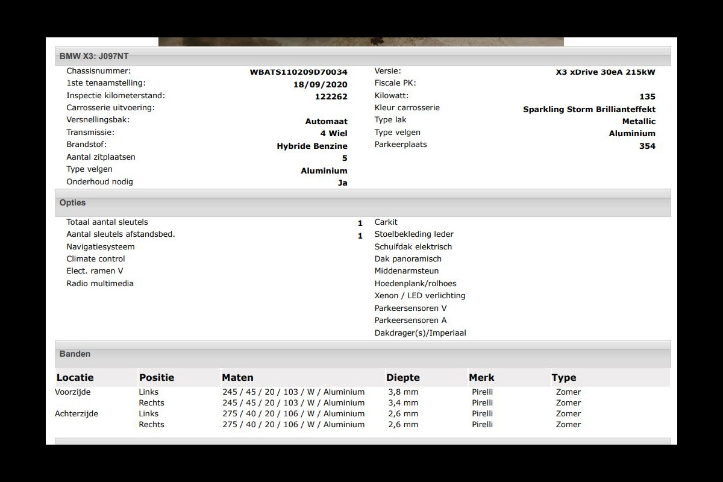Screen dimensions: 723x482
Task: Click the Positie column header
Action: pos(157,378)
